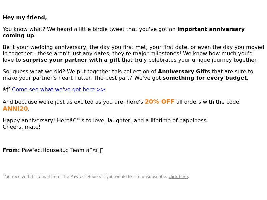This screenshot has height=200, width=267.
Task: Select the orange ANNI20 promo code
Action: (15, 109)
